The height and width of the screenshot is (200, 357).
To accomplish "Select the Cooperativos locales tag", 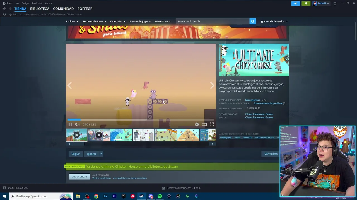I will [x=265, y=137].
